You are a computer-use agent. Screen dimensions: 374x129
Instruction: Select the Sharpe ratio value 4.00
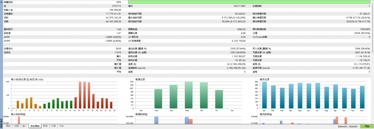tap(243, 33)
